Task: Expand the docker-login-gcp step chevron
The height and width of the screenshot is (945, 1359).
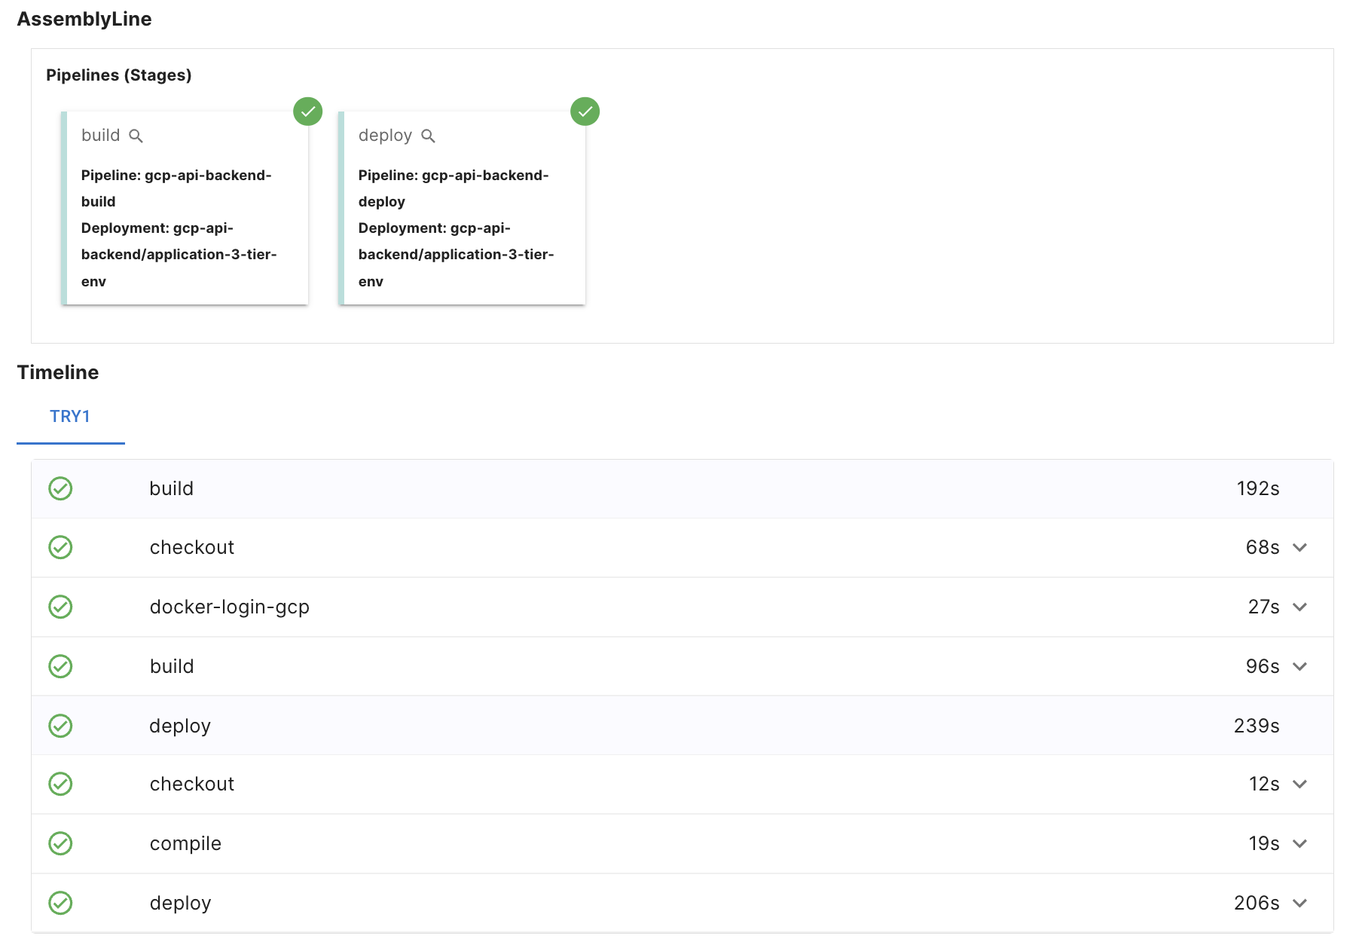Action: [1299, 607]
